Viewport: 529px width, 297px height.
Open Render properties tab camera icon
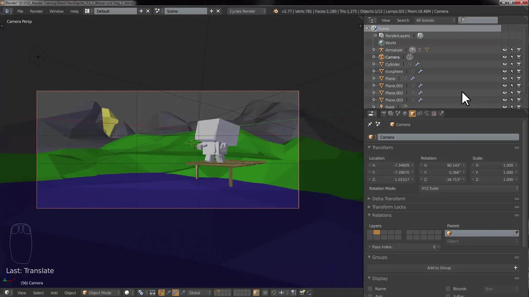tap(384, 114)
